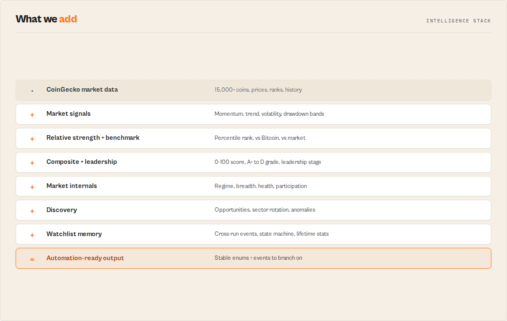Click the plus icon beside Watchlist memory
Viewport: 507px width, 321px height.
(32, 235)
